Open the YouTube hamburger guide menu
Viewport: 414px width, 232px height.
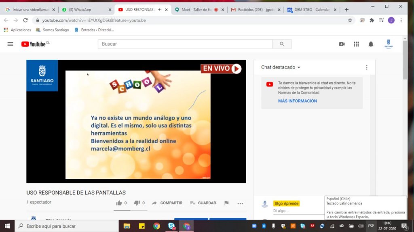click(x=10, y=44)
